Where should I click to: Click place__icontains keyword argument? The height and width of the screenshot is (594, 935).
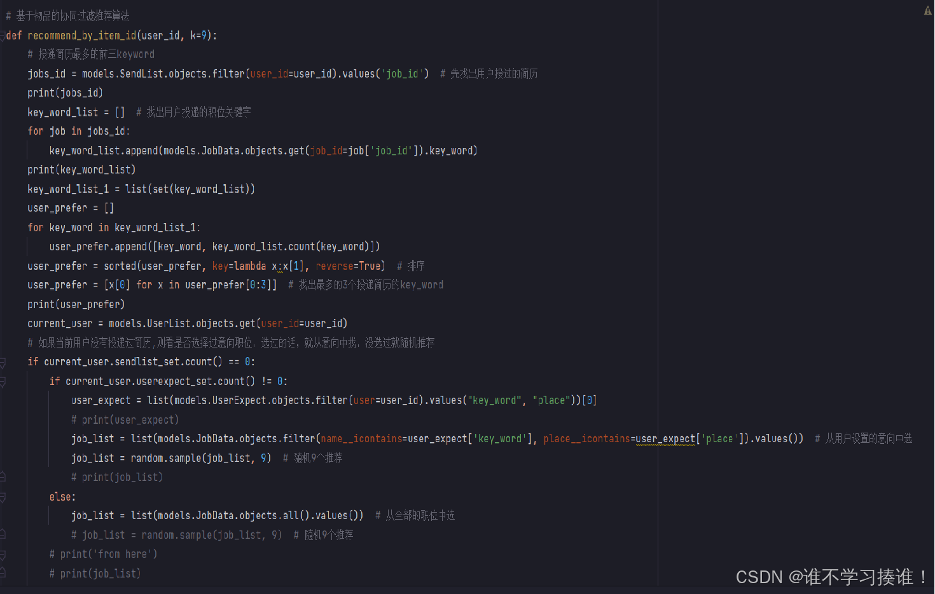coord(587,438)
